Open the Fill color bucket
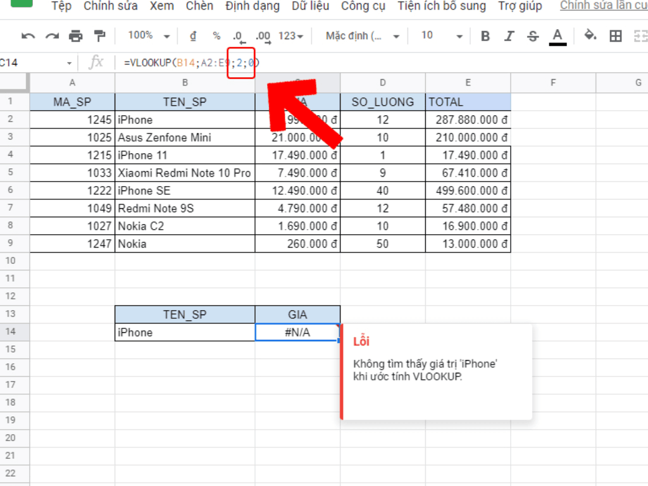Image resolution: width=648 pixels, height=486 pixels. click(590, 35)
